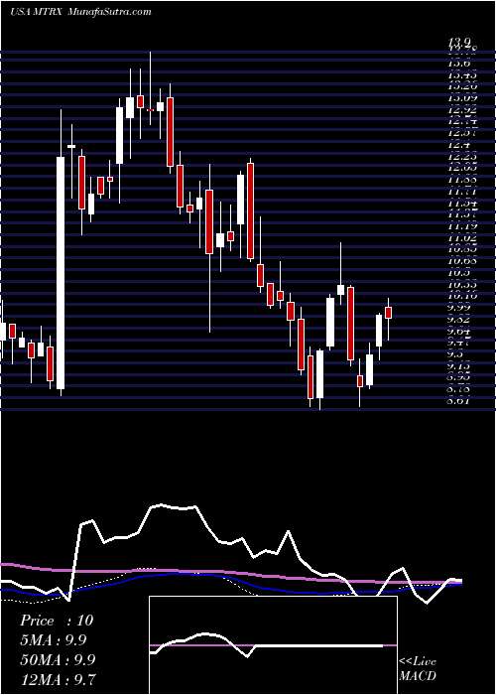
Task: Click the '<<Live MACD' label
Action: (x=418, y=669)
